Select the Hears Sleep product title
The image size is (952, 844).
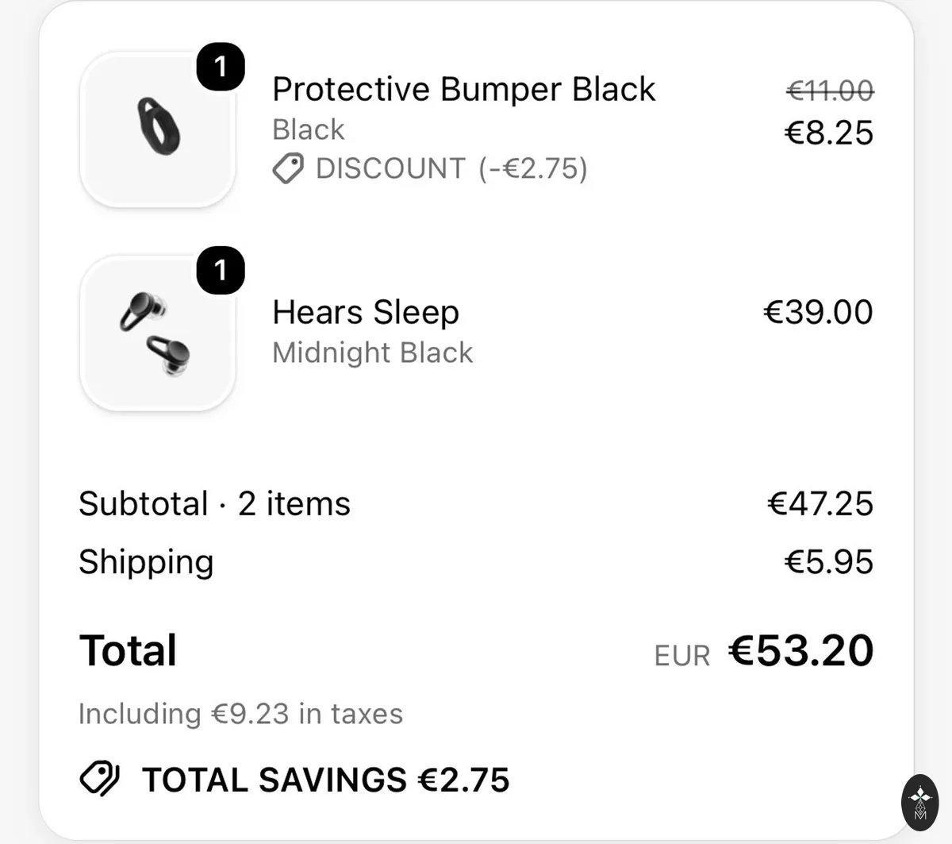[x=366, y=312]
